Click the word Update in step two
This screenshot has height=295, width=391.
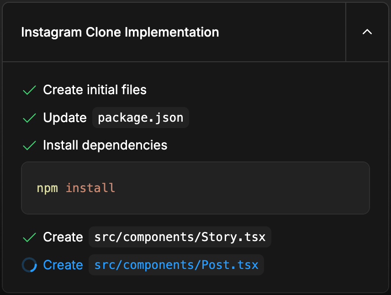[65, 118]
